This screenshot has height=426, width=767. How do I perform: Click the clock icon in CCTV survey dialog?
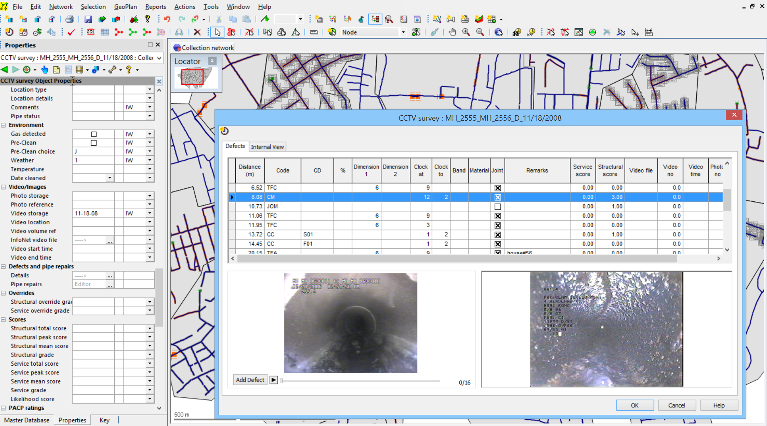tap(224, 131)
